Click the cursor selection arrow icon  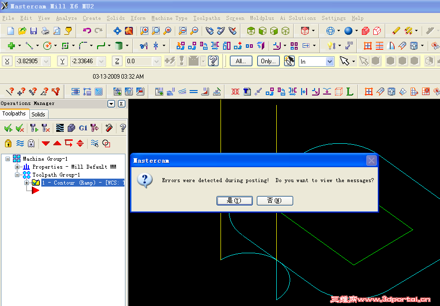[344, 61]
